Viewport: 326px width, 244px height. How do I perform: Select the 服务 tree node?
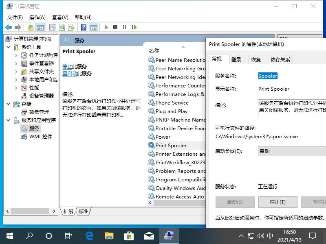(x=34, y=129)
